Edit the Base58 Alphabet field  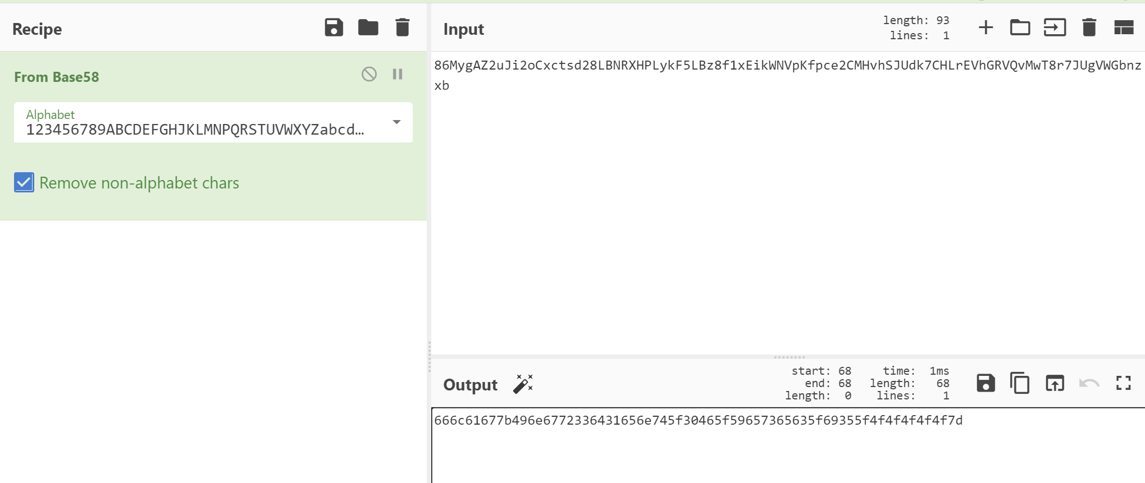[x=213, y=122]
